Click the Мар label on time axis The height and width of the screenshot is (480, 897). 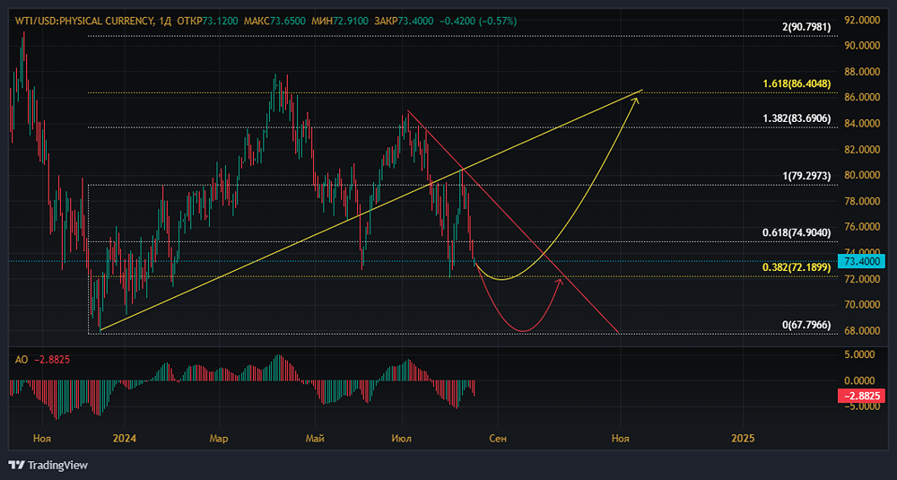[219, 439]
